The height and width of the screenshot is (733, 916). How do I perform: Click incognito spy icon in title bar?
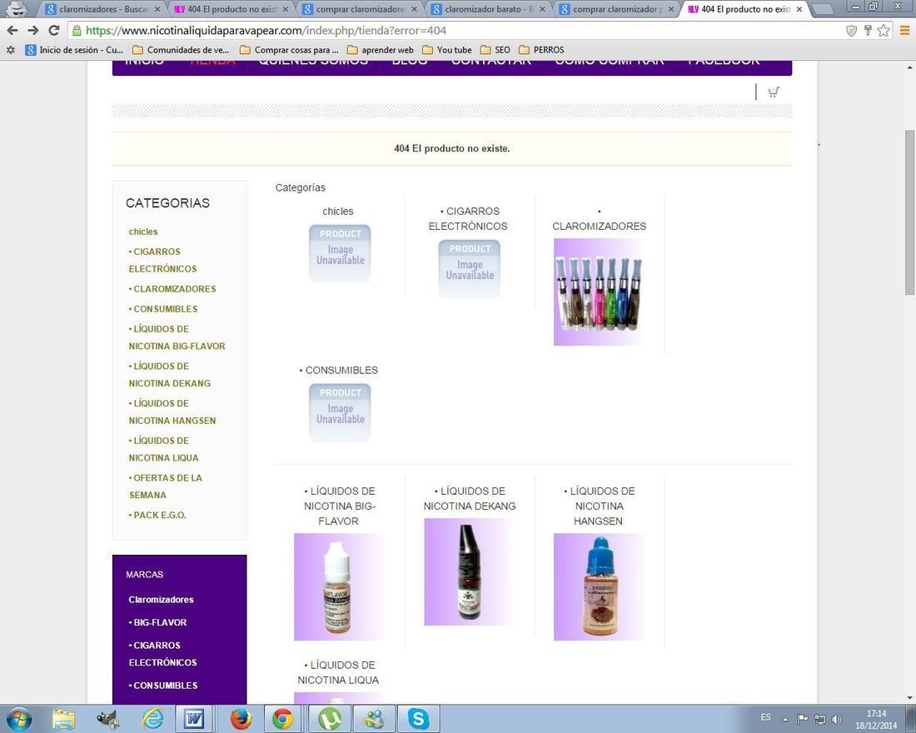[x=18, y=8]
